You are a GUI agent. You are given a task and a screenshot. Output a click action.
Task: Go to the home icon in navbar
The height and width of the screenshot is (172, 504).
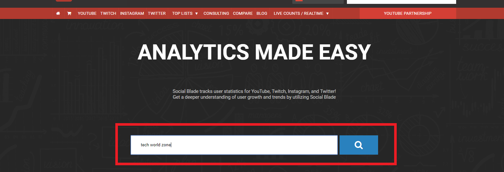pyautogui.click(x=58, y=14)
